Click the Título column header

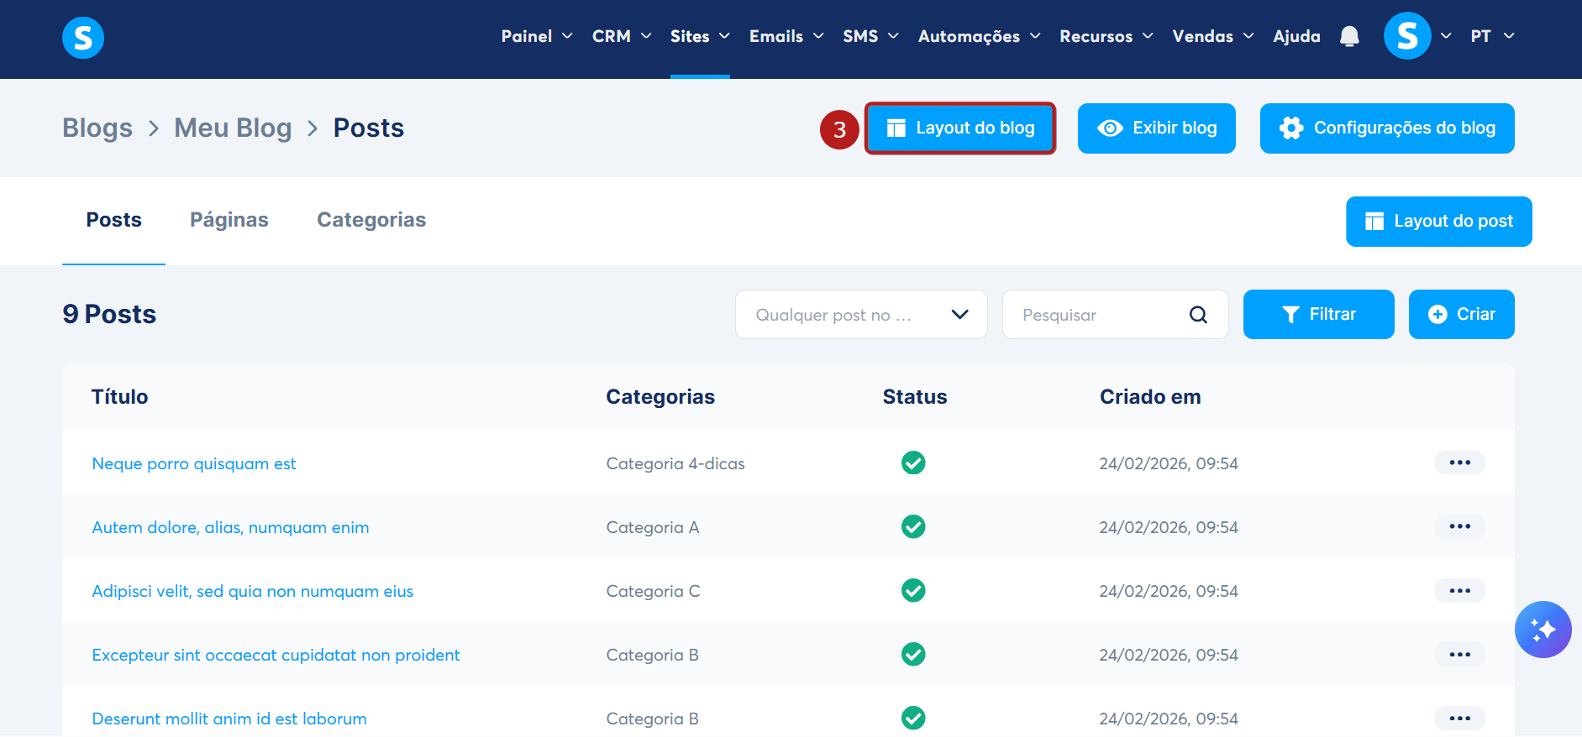point(119,397)
